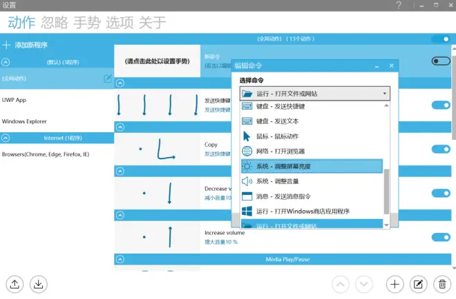Toggle the global actions master switch
456x299 pixels.
point(441,39)
